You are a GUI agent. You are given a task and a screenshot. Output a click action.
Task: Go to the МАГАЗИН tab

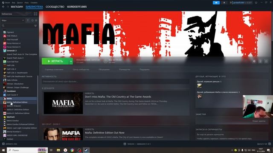(17, 7)
